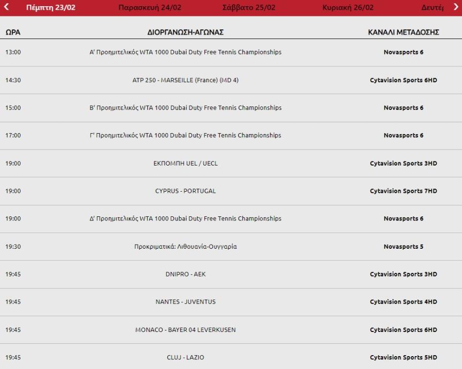Screen dimensions: 462x369
Task: Open the MONACO - BAYER 04 LEVERKUSEN match
Action: tap(185, 330)
